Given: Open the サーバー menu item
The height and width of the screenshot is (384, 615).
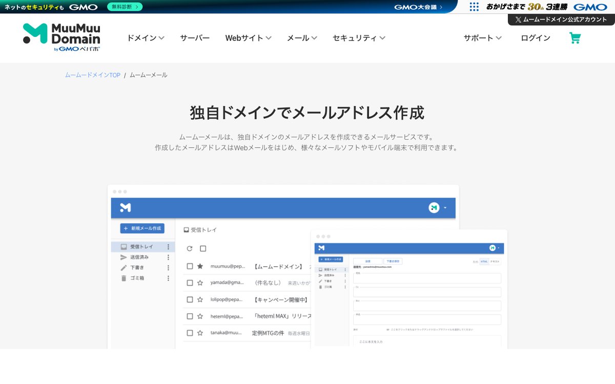Looking at the screenshot, I should point(195,38).
